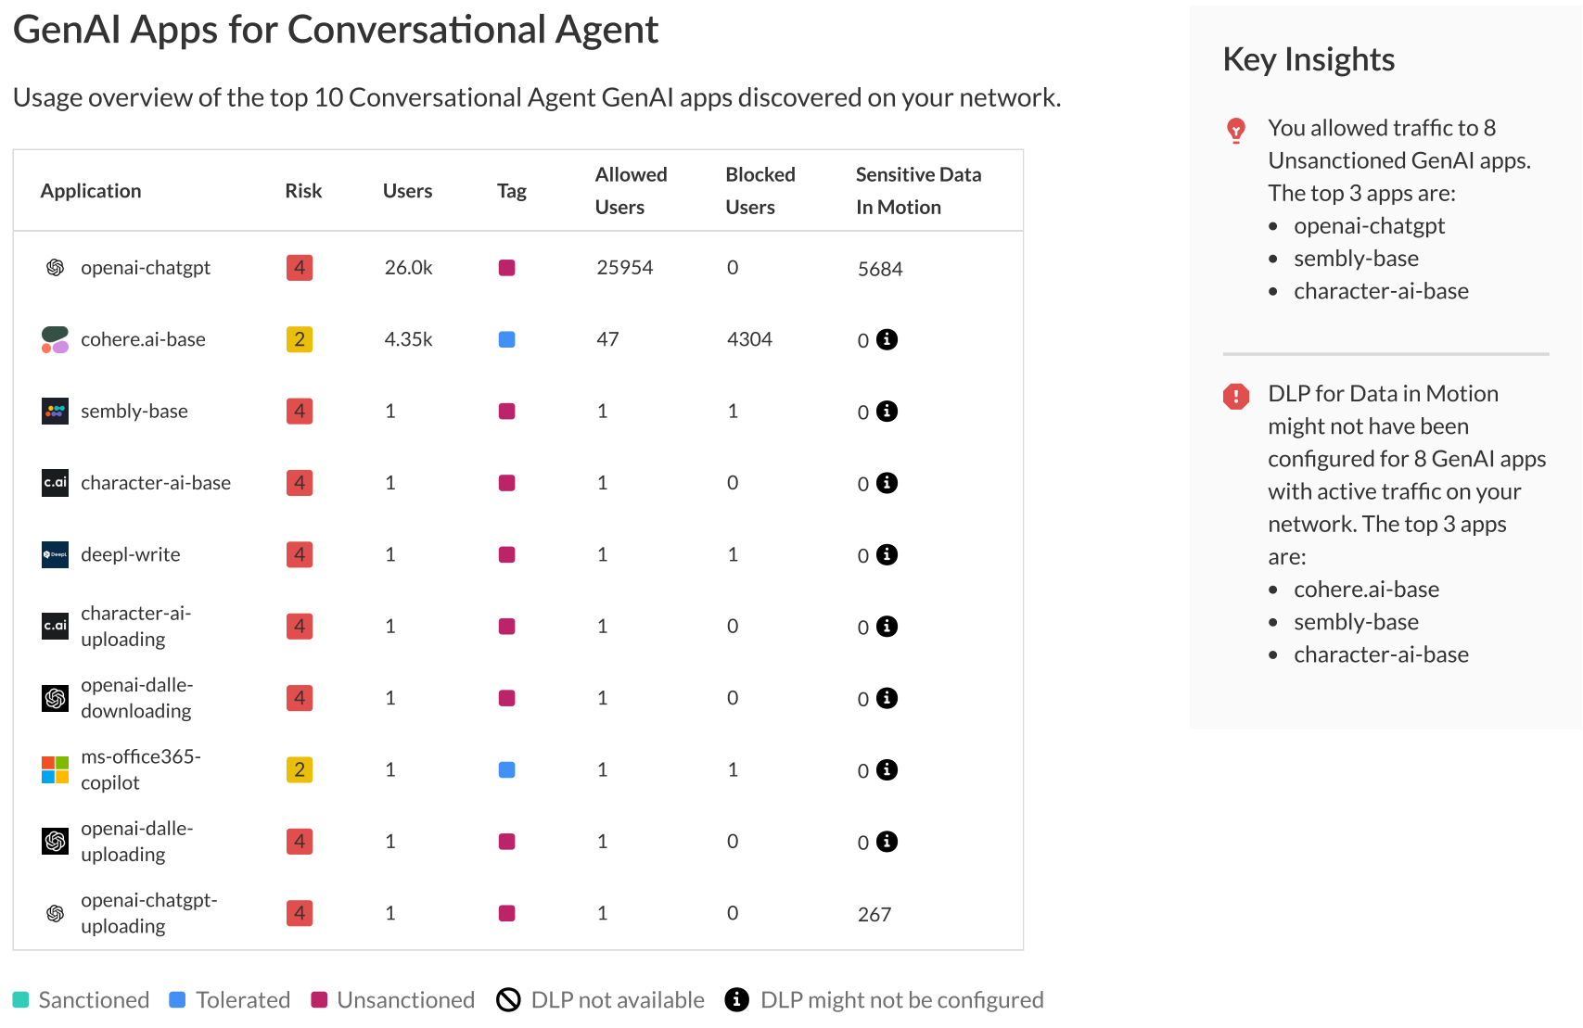This screenshot has width=1583, height=1028.
Task: Click the Unsanctioned tag swatch for openai-chatgpt
Action: click(506, 268)
